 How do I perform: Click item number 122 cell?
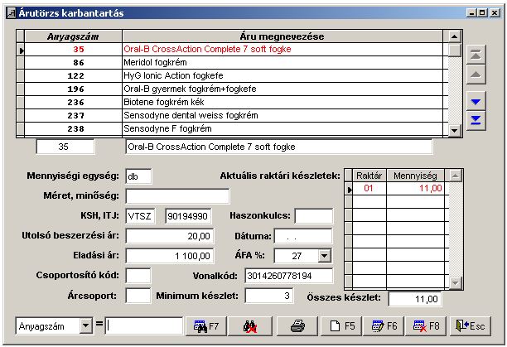(x=74, y=75)
